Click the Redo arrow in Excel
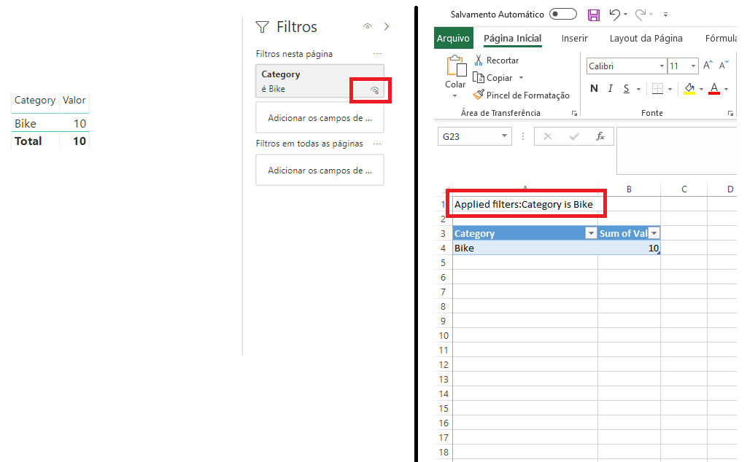This screenshot has height=462, width=747. [640, 15]
